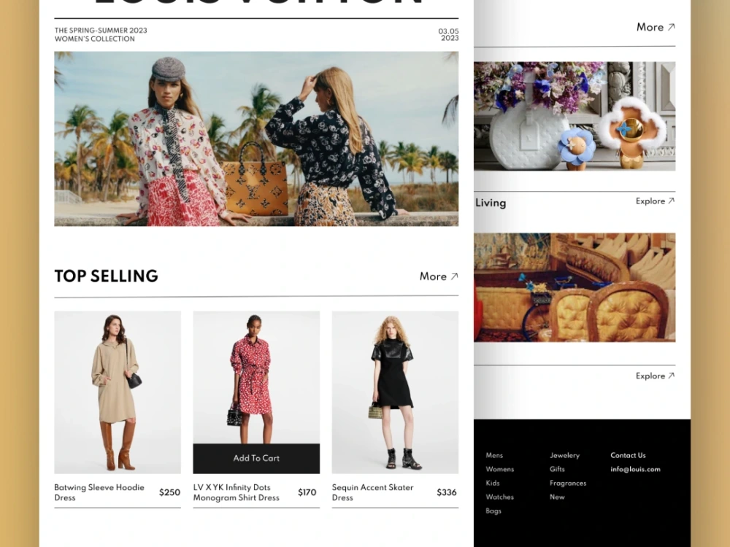Click the $250 price label
The height and width of the screenshot is (547, 730).
(x=169, y=492)
